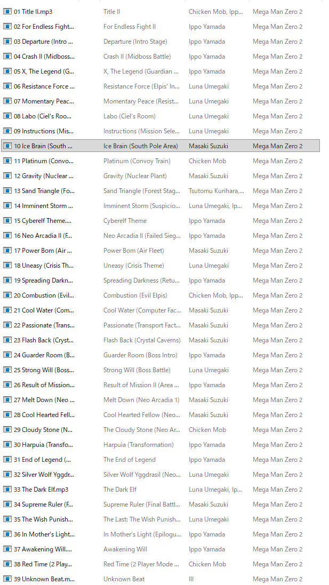Click title cell 'Cyberelf Theme'
Image resolution: width=329 pixels, height=585 pixels.
pos(125,220)
